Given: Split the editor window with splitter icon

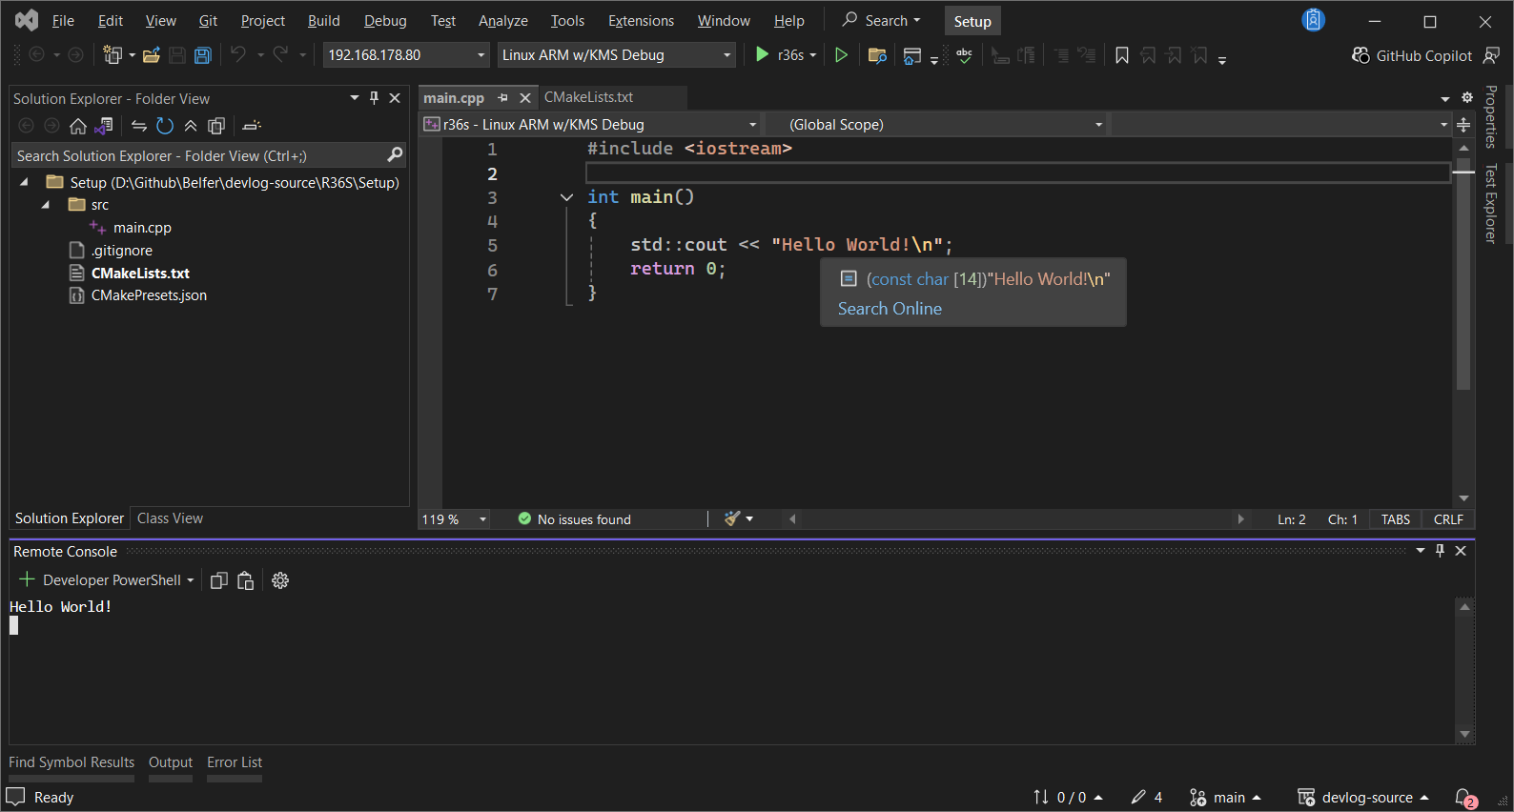Looking at the screenshot, I should pos(1463,125).
